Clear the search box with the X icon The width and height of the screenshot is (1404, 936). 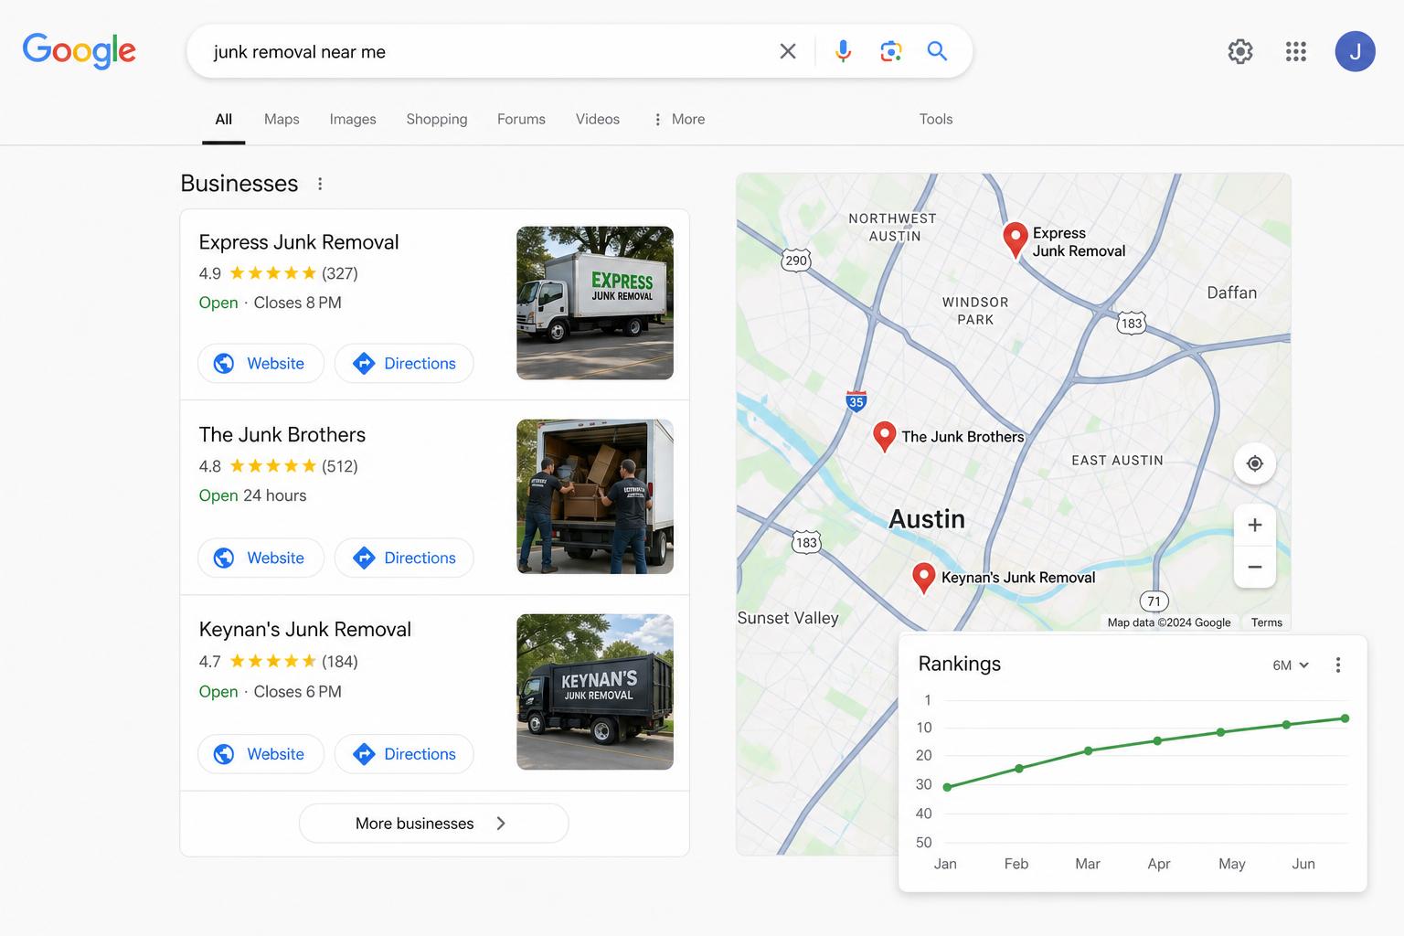[x=788, y=51]
